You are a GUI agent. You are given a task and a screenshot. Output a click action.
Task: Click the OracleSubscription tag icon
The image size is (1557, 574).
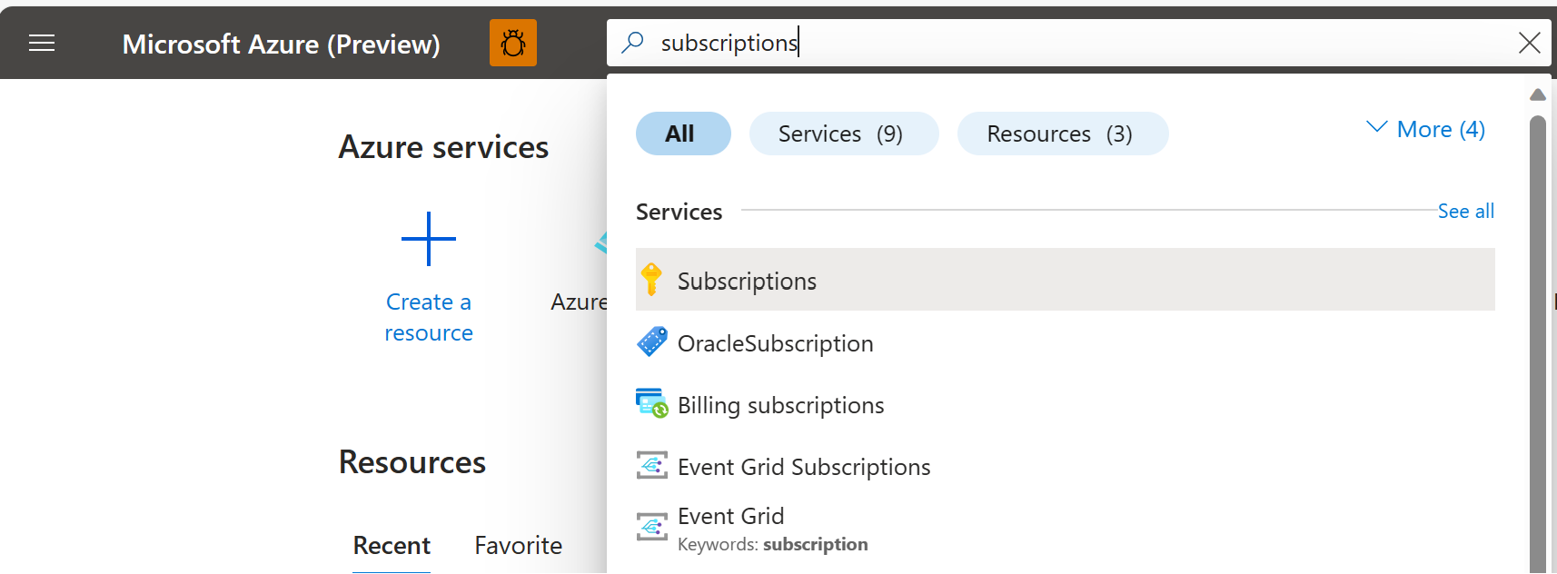tap(652, 342)
